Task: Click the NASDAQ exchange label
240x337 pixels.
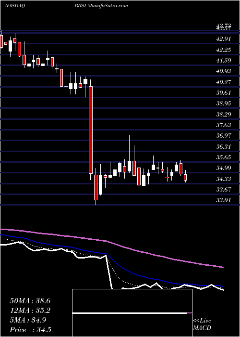Action: [15, 6]
